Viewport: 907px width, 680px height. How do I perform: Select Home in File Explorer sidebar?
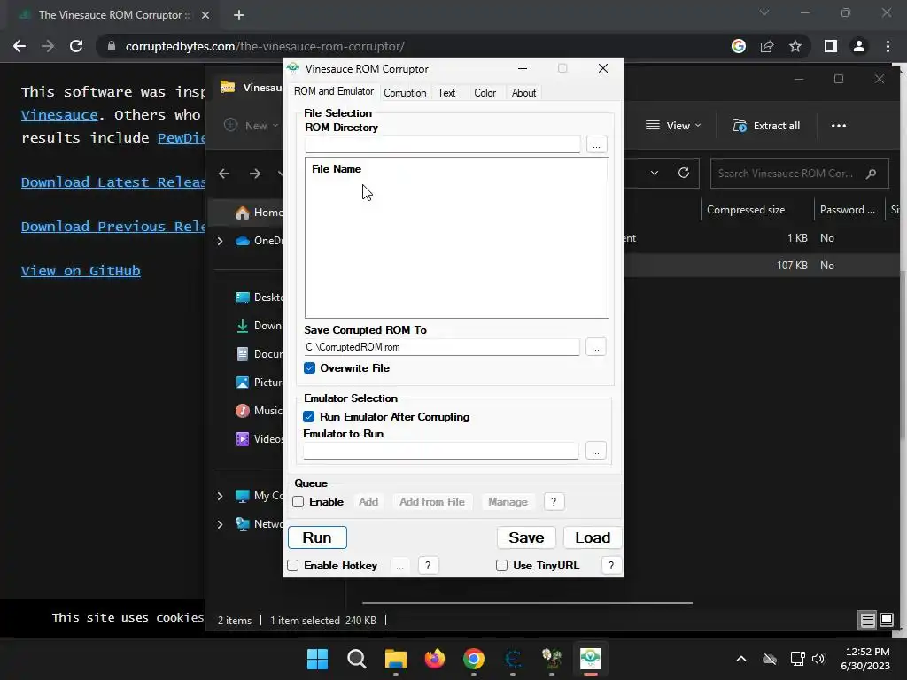260,212
